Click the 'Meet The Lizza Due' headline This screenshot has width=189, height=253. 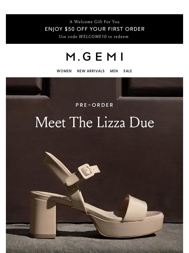[x=94, y=122]
